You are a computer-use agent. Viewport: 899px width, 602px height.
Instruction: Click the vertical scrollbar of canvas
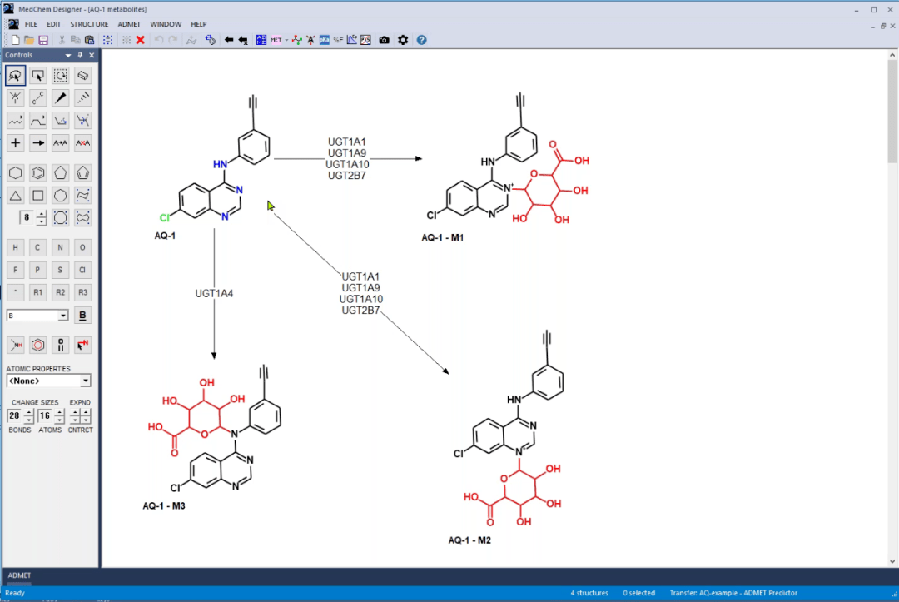click(892, 308)
